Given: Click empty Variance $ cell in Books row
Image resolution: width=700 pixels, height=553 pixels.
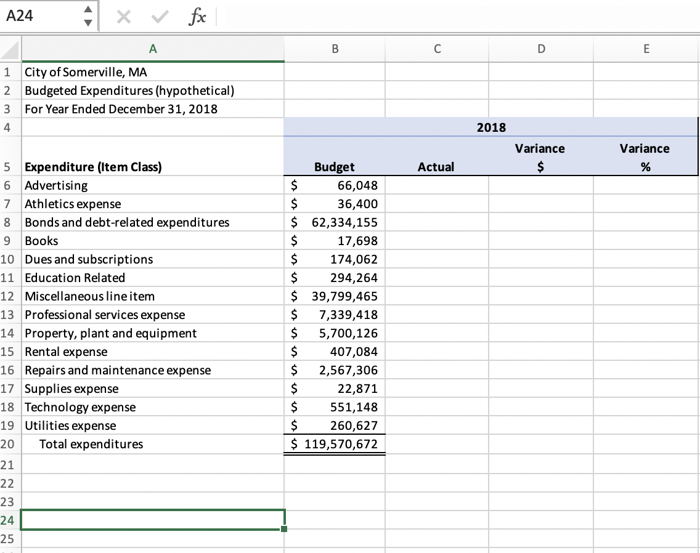Looking at the screenshot, I should tap(541, 241).
